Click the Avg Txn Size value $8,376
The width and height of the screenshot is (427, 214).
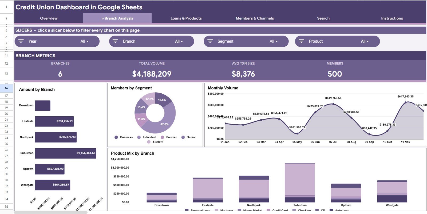[x=243, y=74]
